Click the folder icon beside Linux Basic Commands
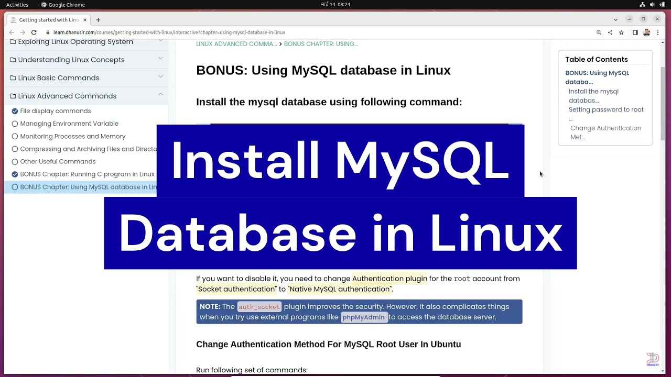The width and height of the screenshot is (671, 377). coord(13,78)
